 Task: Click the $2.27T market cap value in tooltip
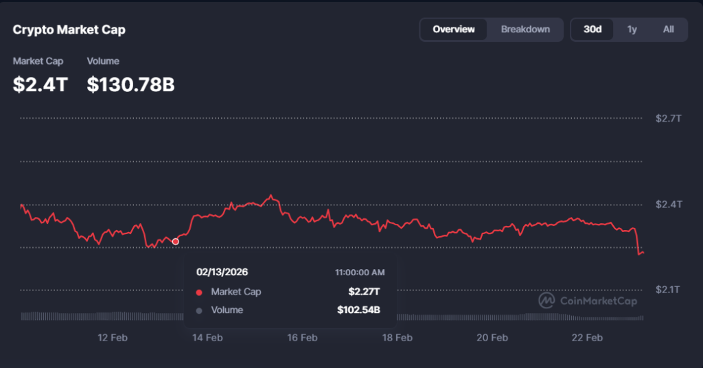point(364,292)
